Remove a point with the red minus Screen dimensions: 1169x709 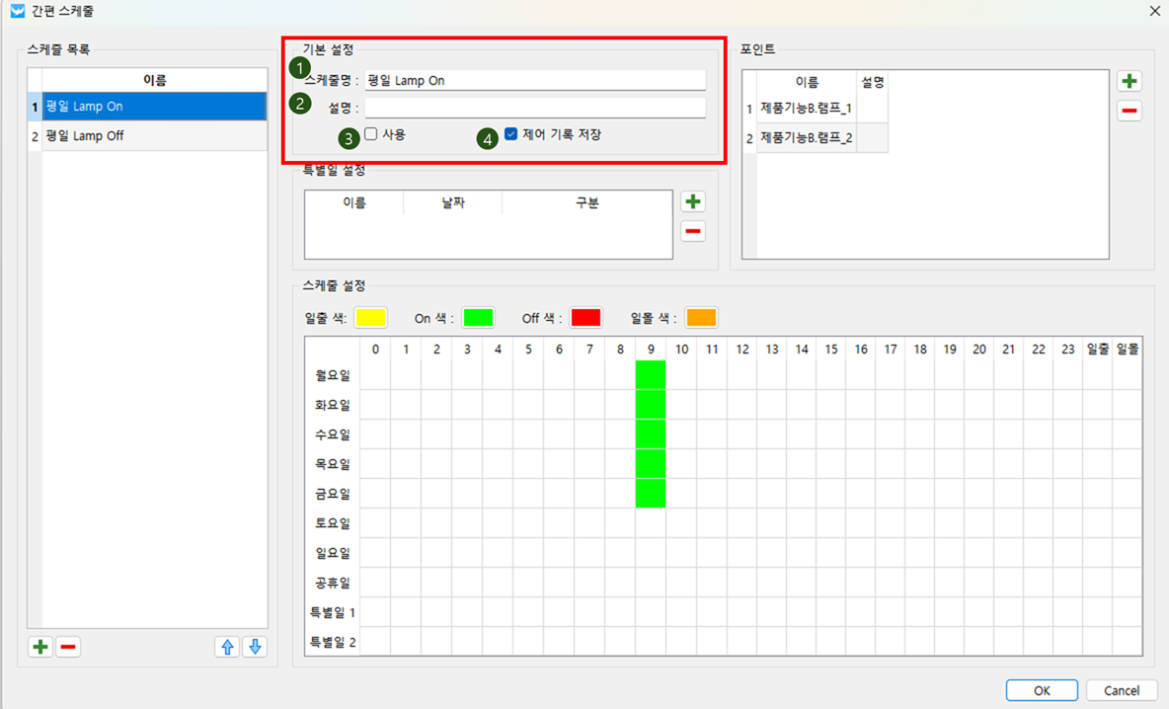pos(1130,111)
